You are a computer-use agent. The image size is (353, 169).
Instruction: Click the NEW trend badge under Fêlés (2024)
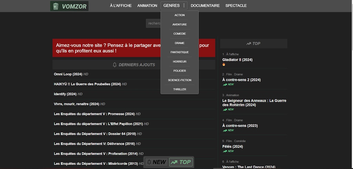tap(228, 151)
